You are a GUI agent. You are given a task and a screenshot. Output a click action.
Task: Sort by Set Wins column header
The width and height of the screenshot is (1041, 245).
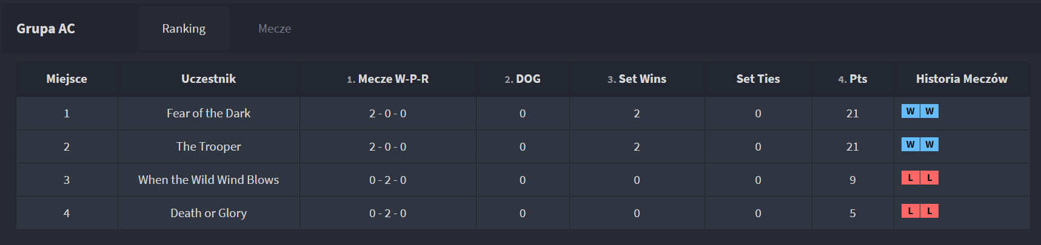click(637, 79)
